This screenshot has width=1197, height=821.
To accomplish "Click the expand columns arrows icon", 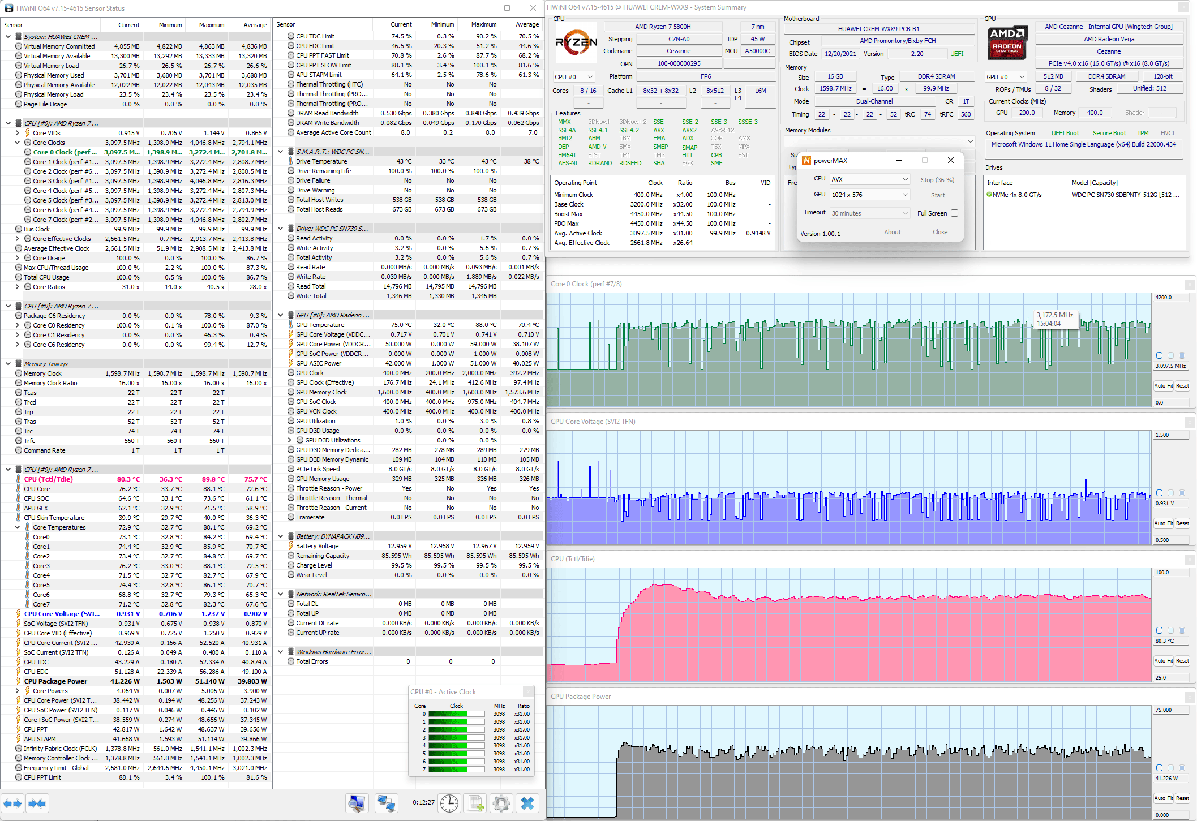I will coord(12,803).
